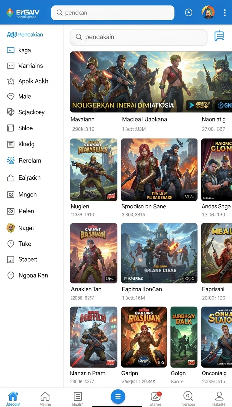The image size is (232, 407).
Task: Click the ScJackoey cube icon
Action: pyautogui.click(x=11, y=112)
